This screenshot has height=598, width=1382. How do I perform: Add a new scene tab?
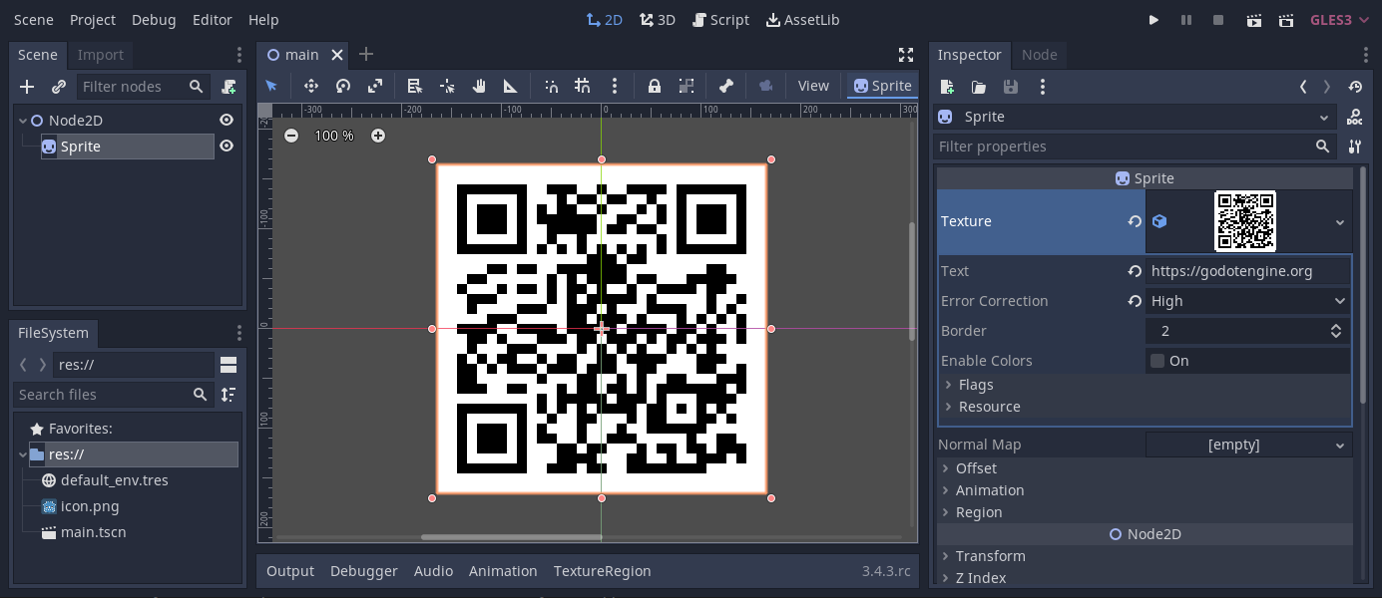(366, 55)
